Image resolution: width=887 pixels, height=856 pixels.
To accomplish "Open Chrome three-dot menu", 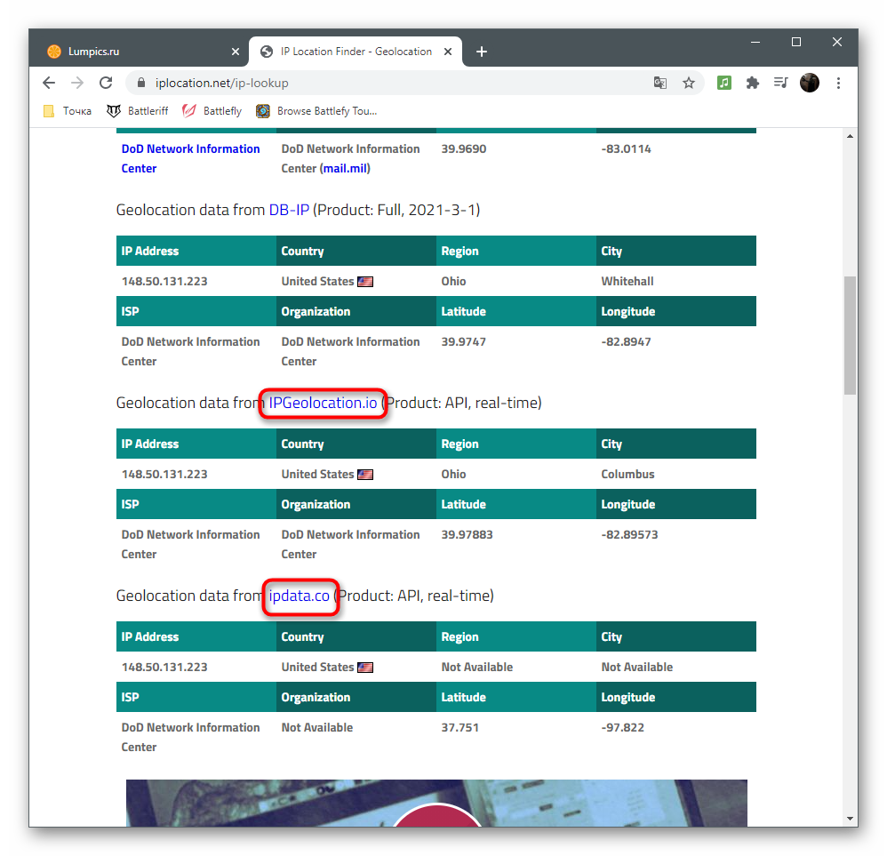I will coord(838,83).
